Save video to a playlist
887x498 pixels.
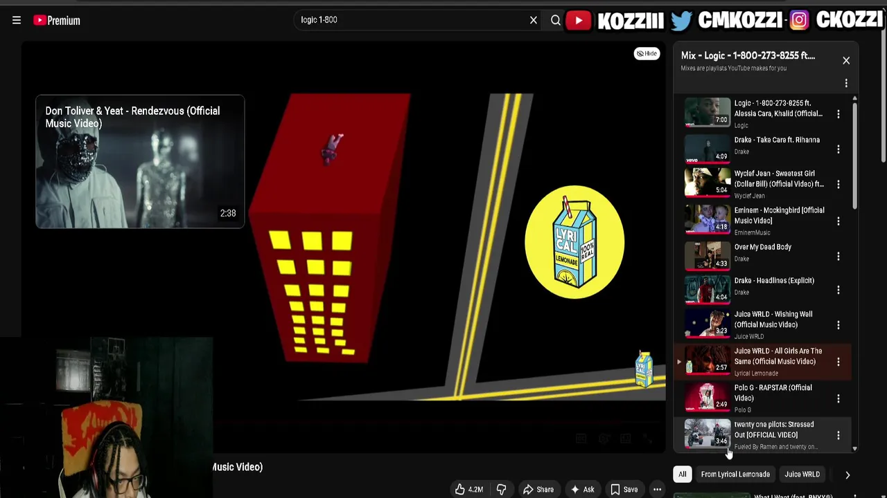point(624,490)
